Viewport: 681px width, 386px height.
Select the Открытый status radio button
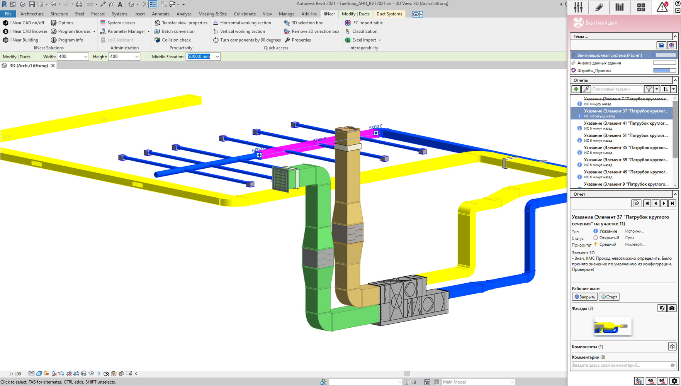595,238
